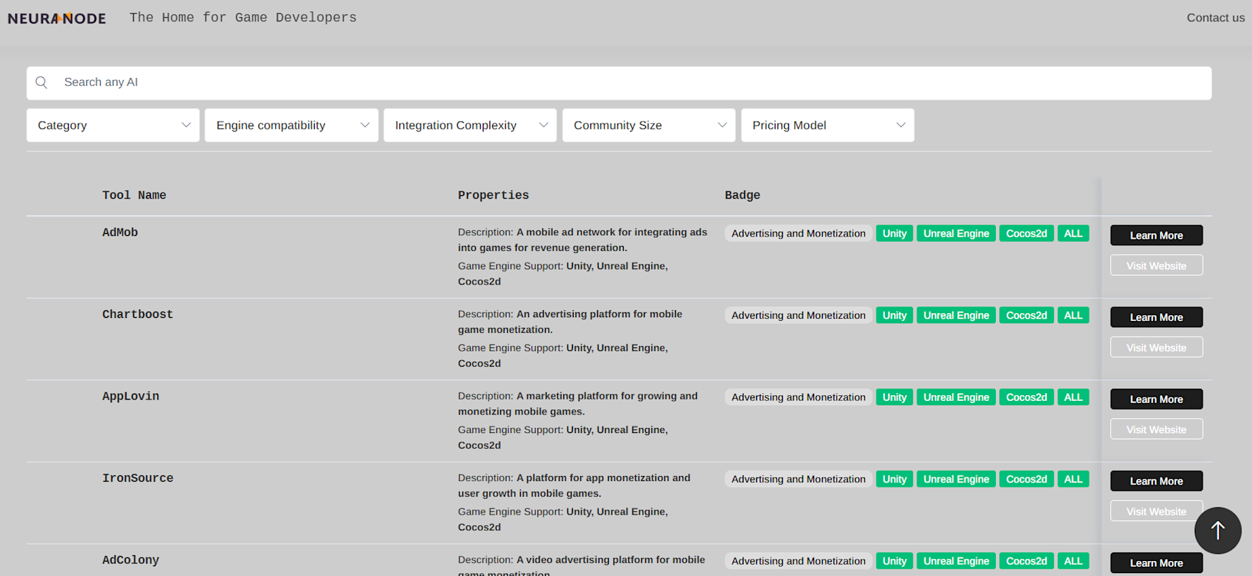Visit Website for AppLovin
Viewport: 1252px width, 576px height.
1156,429
